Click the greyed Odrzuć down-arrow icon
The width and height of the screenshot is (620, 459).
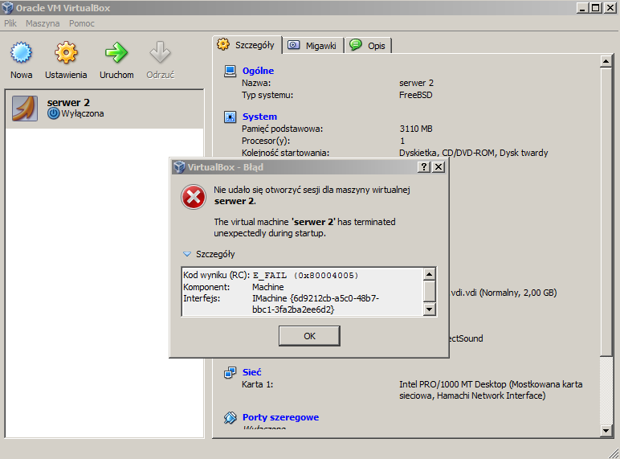pos(160,52)
